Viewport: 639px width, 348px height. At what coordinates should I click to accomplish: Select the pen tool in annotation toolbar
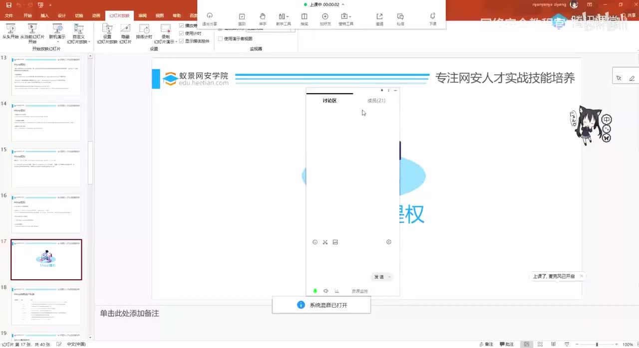[x=632, y=78]
